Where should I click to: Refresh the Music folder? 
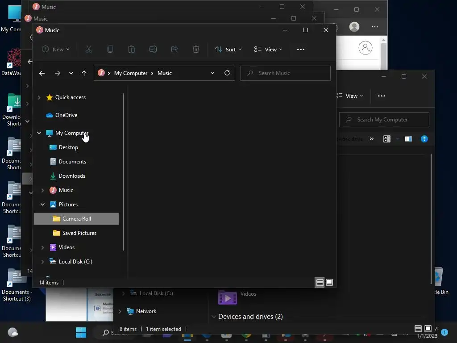(x=227, y=73)
